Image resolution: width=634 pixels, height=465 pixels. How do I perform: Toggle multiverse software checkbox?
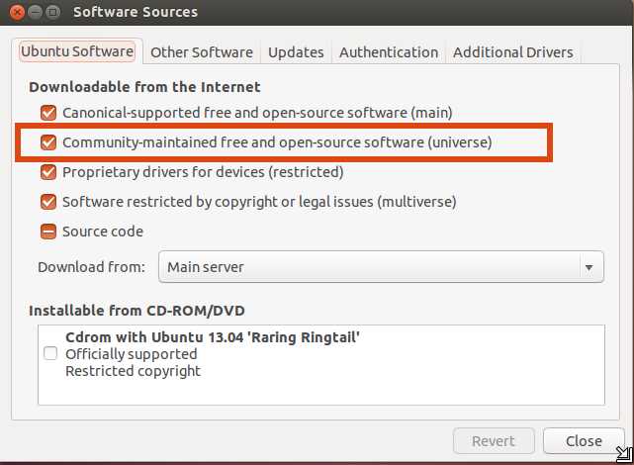tap(48, 202)
